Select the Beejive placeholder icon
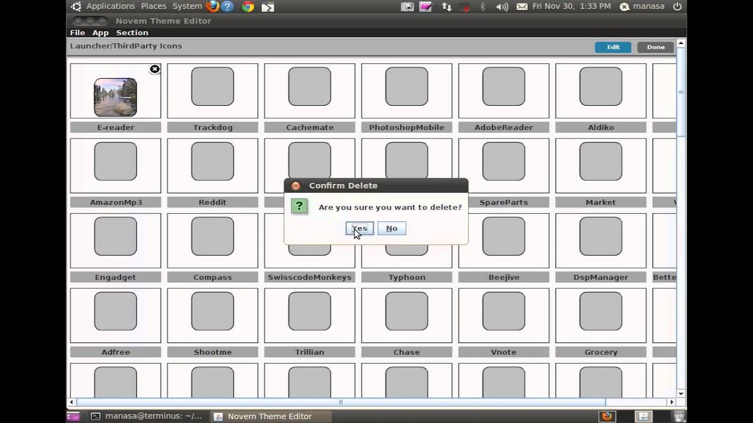Image resolution: width=753 pixels, height=423 pixels. (504, 236)
